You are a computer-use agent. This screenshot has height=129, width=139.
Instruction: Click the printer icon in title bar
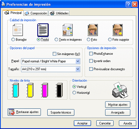click(4, 5)
